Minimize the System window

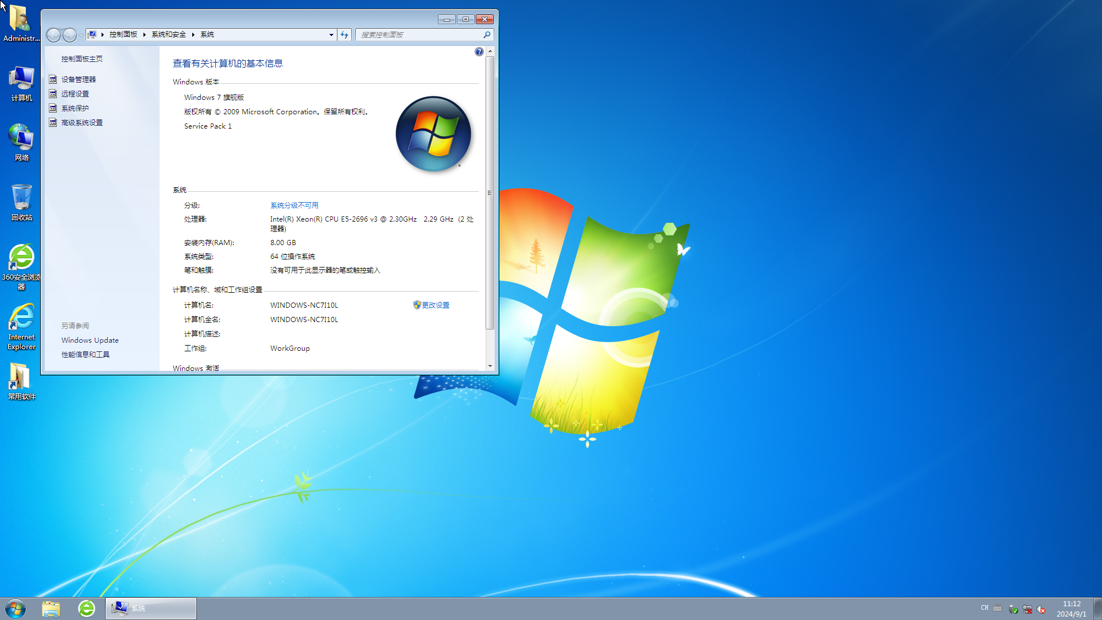tap(446, 20)
